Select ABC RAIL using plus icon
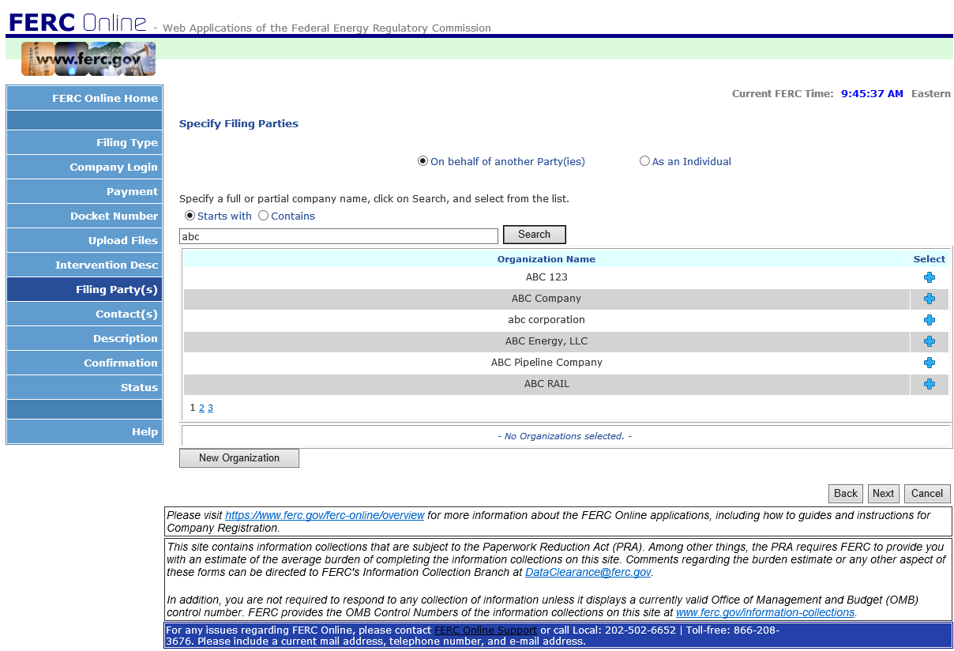Viewport: 954px width, 651px height. 929,384
